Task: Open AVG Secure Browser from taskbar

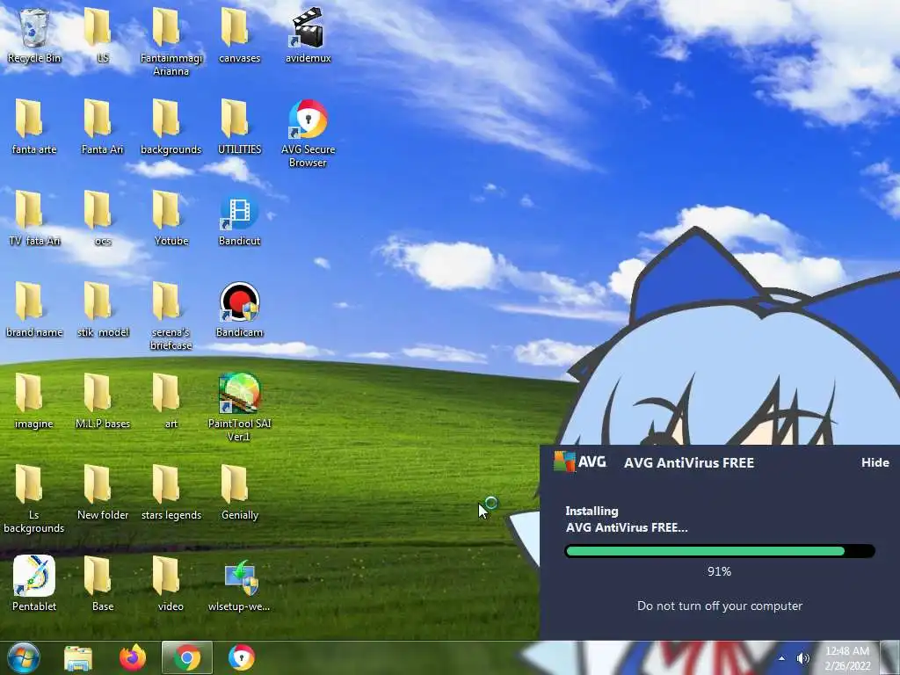Action: click(242, 657)
